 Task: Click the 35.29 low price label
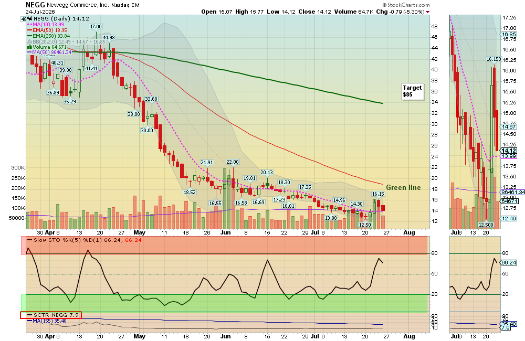tap(70, 101)
